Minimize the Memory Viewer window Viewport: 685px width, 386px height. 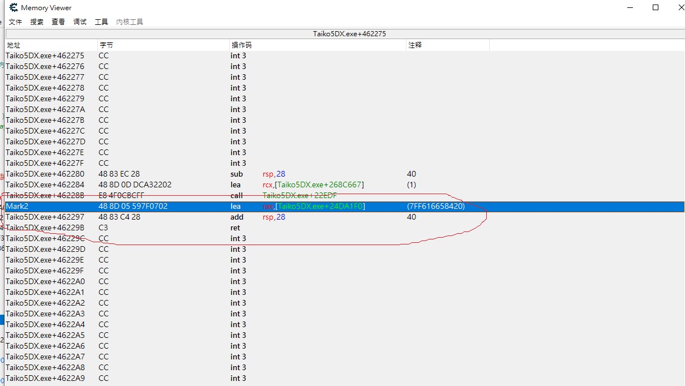[x=631, y=8]
